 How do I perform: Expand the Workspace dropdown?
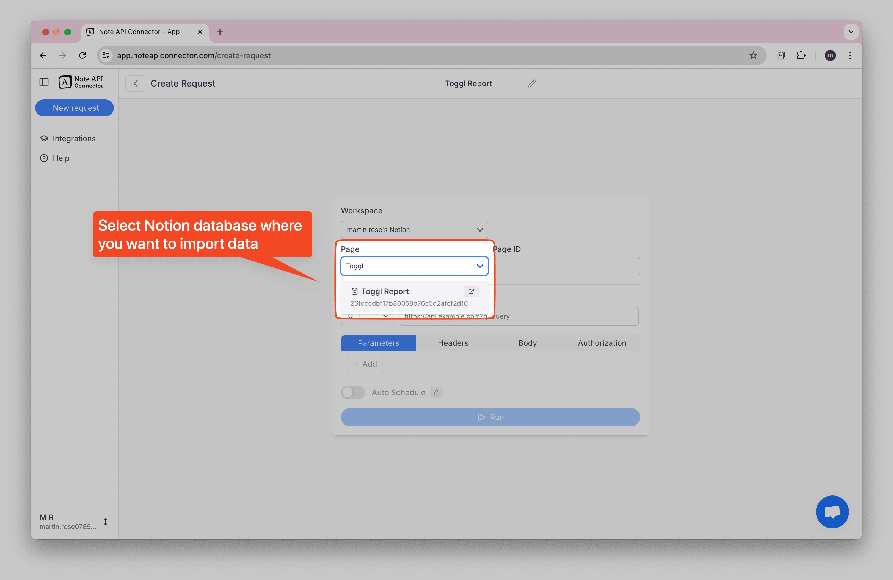click(479, 230)
